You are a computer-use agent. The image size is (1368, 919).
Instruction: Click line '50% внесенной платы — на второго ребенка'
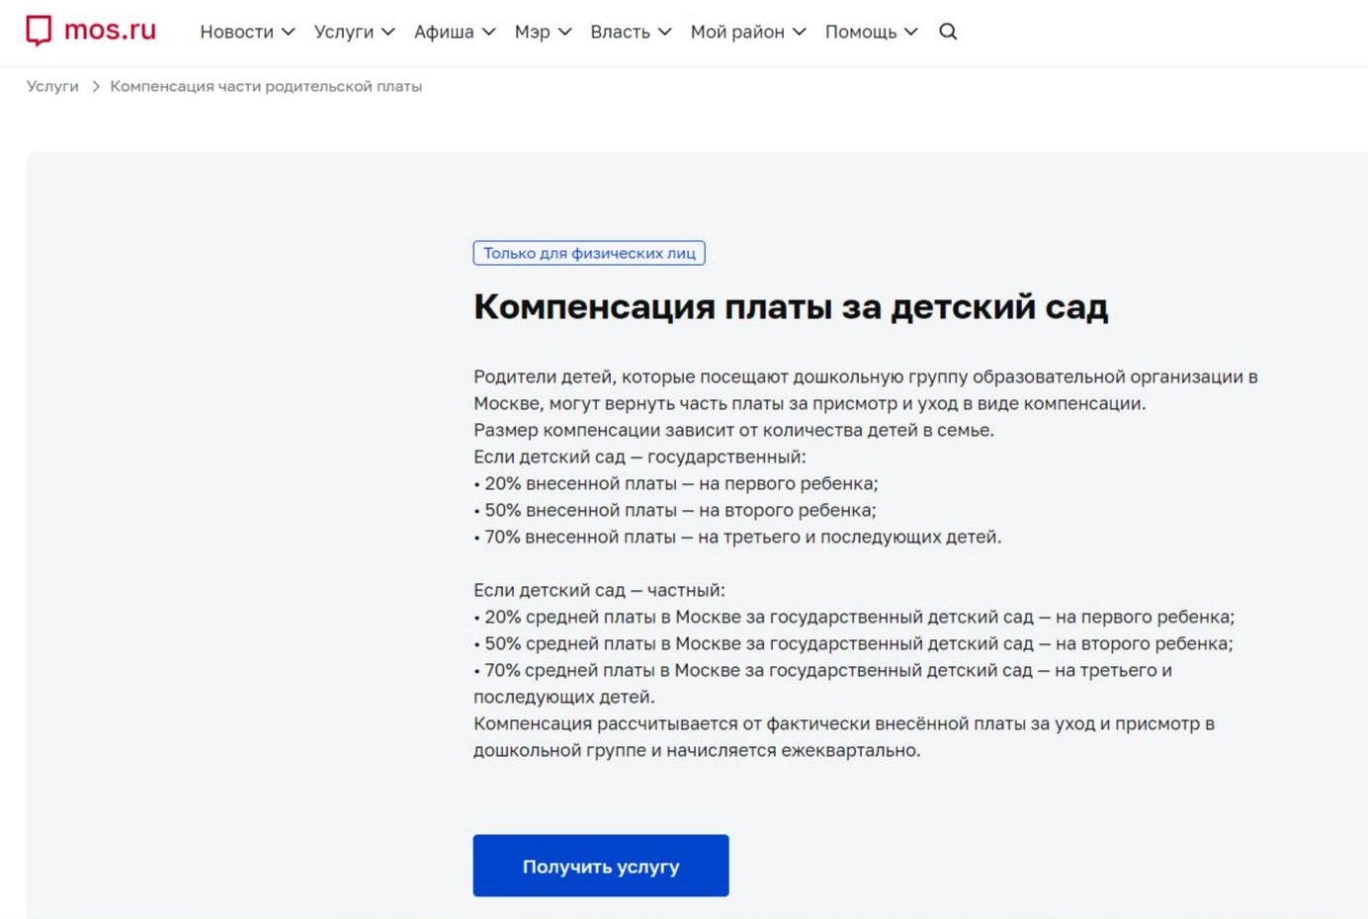pyautogui.click(x=675, y=510)
